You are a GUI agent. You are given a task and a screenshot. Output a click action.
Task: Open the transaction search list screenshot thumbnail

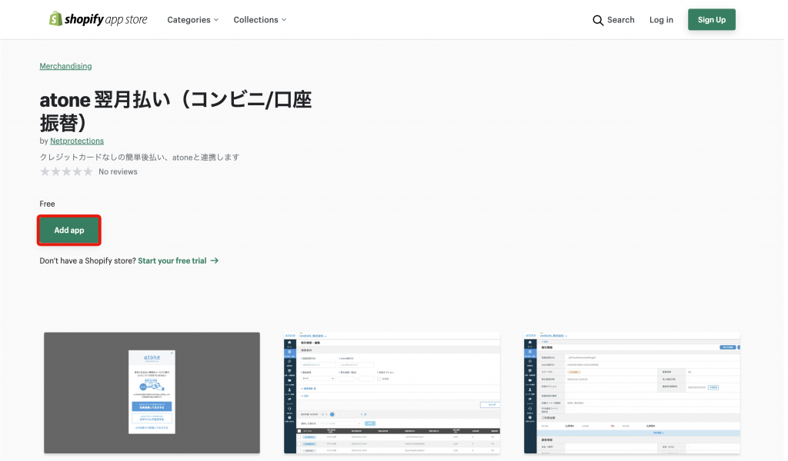[x=392, y=393]
